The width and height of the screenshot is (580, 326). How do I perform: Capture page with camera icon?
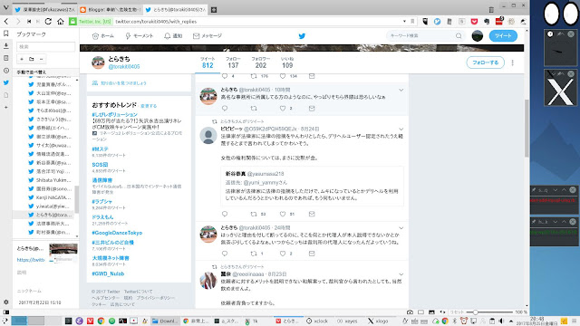(x=410, y=312)
